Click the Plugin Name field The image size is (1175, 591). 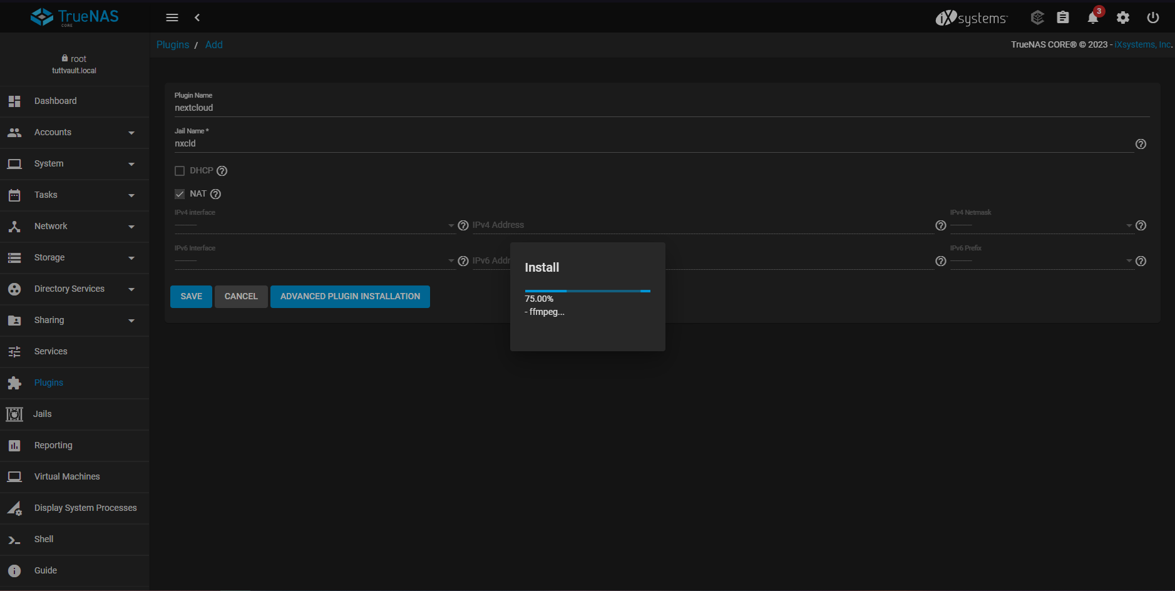tap(662, 108)
